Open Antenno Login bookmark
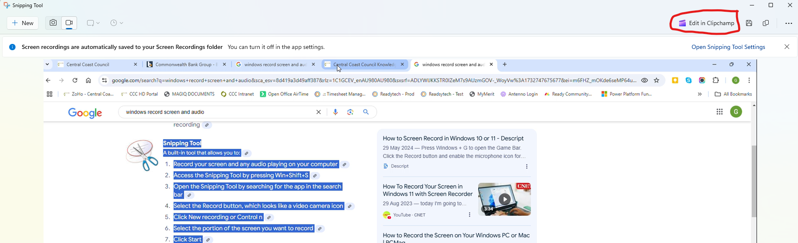This screenshot has width=798, height=243. (519, 94)
